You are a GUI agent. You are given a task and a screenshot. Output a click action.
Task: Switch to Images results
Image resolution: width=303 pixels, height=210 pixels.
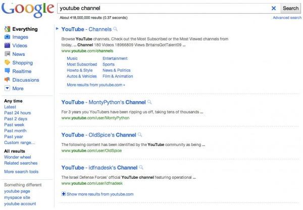tap(20, 37)
